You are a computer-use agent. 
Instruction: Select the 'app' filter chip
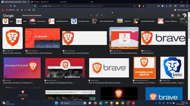(x=8, y=21)
